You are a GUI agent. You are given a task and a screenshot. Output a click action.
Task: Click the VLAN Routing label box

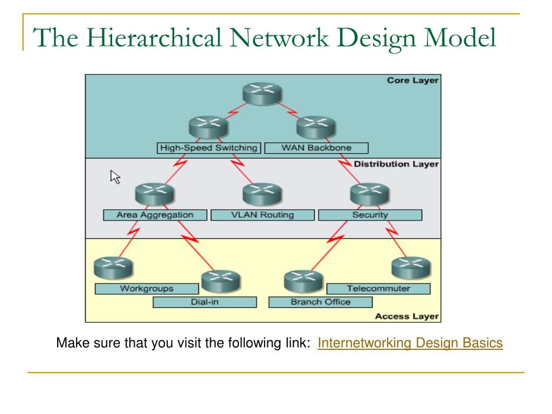coord(263,215)
